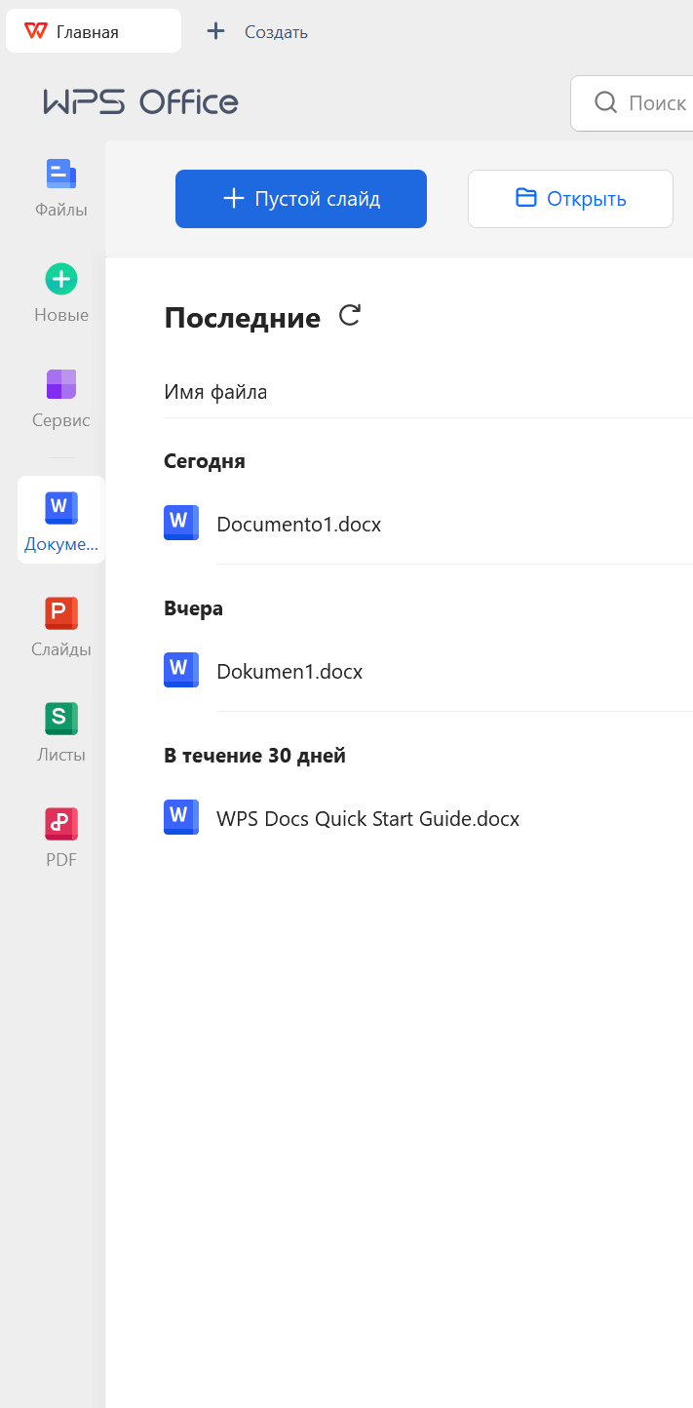Click the search magnifier icon
693x1408 pixels.
(x=605, y=102)
